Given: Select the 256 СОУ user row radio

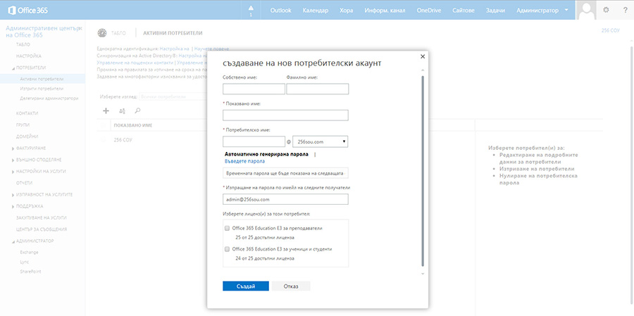Looking at the screenshot, I should (x=104, y=140).
